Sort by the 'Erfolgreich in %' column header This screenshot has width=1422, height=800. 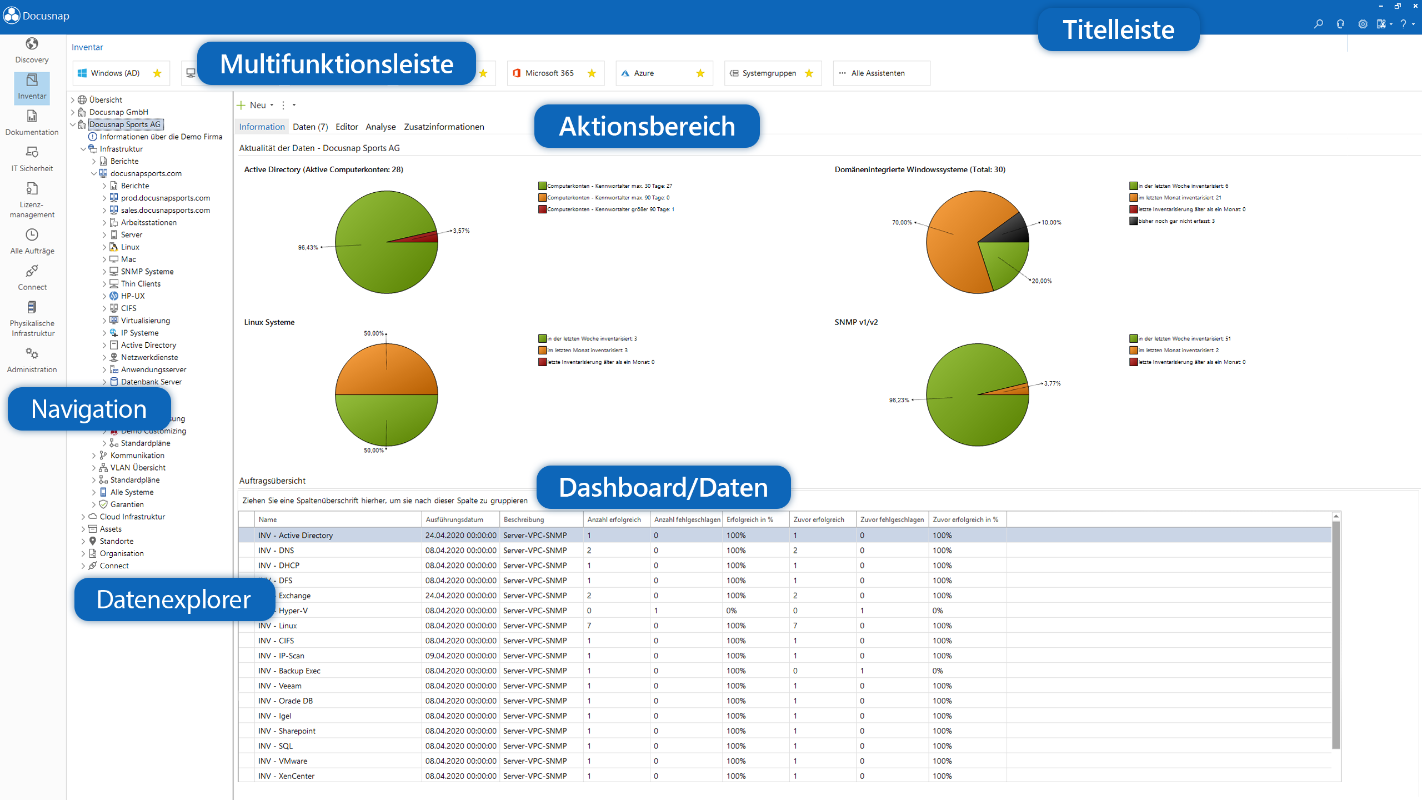point(755,519)
